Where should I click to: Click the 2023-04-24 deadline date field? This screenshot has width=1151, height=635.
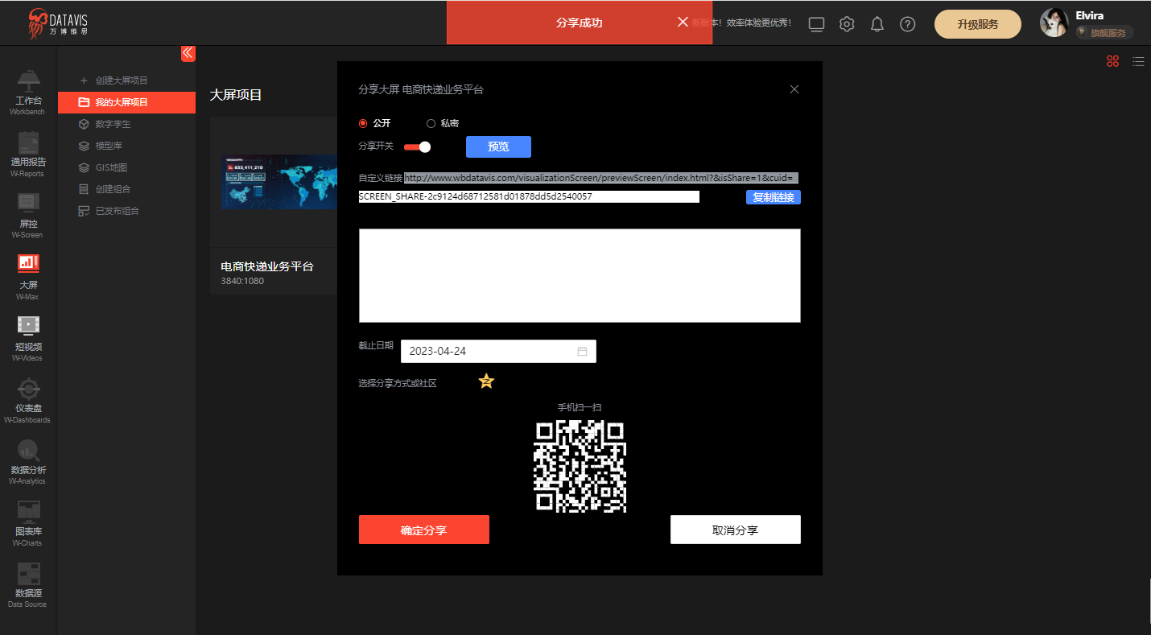[x=498, y=352]
